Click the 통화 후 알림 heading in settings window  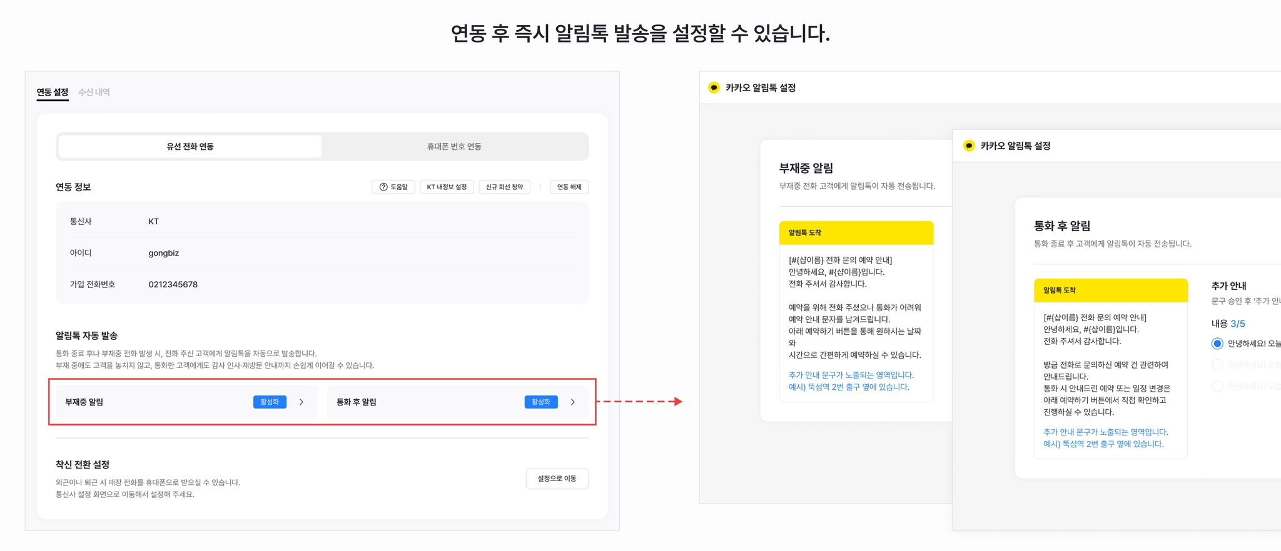1062,226
